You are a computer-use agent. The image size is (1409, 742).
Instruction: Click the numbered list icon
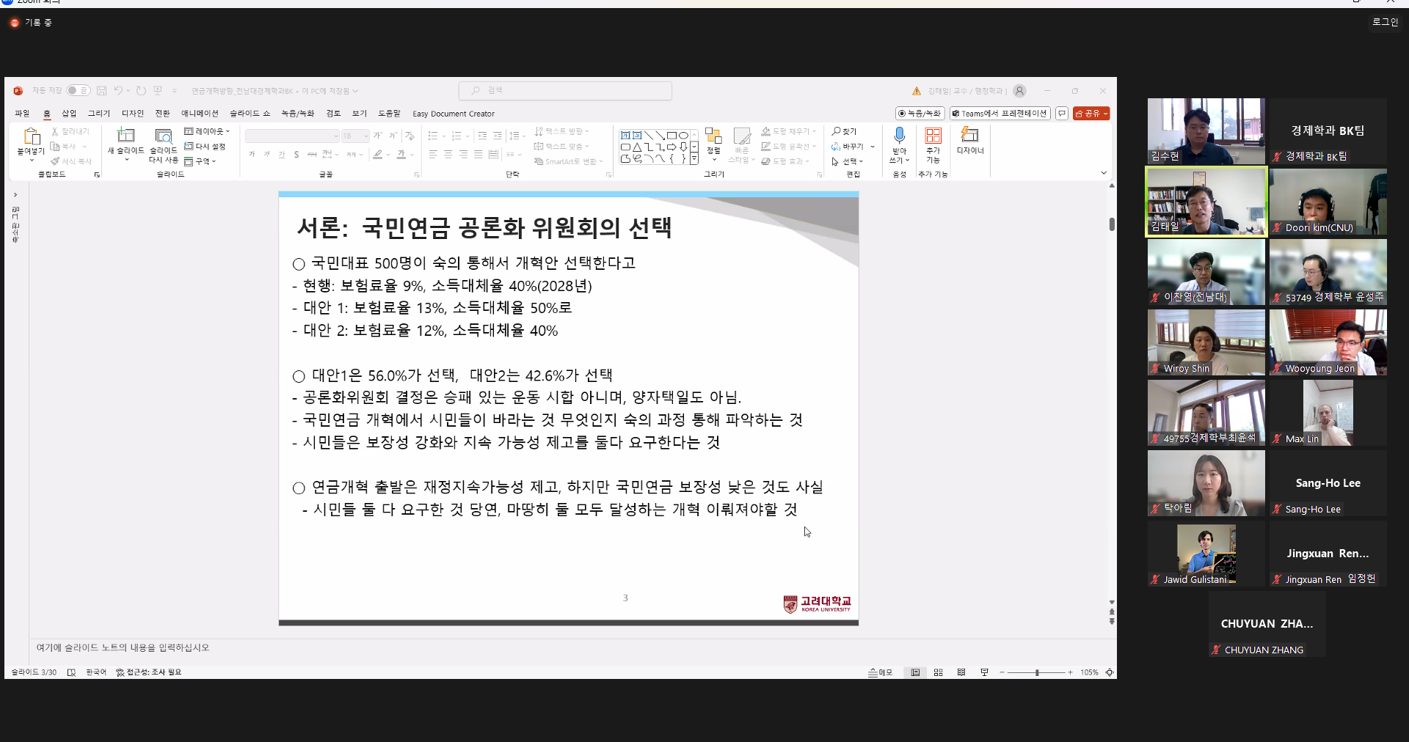coord(456,136)
